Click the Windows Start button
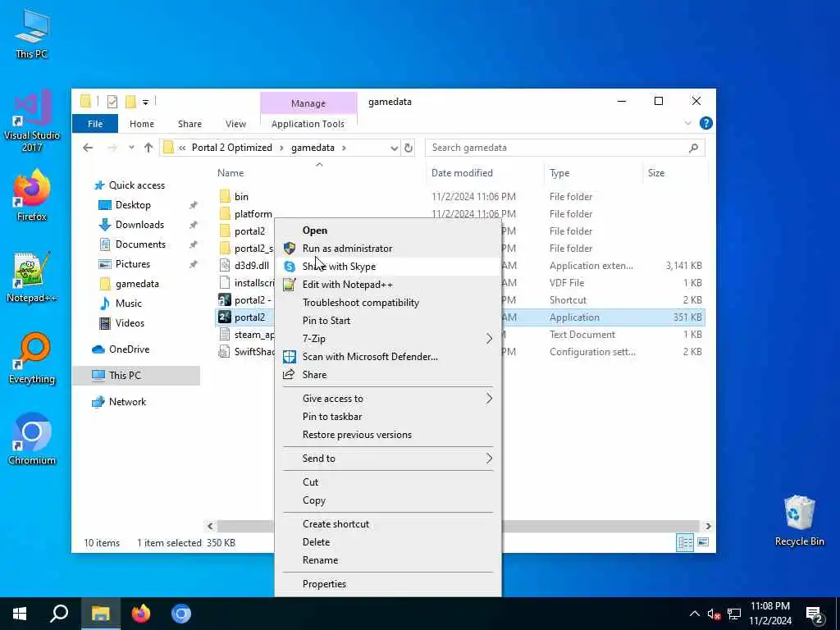Screen dimensions: 840x630 coord(20,614)
